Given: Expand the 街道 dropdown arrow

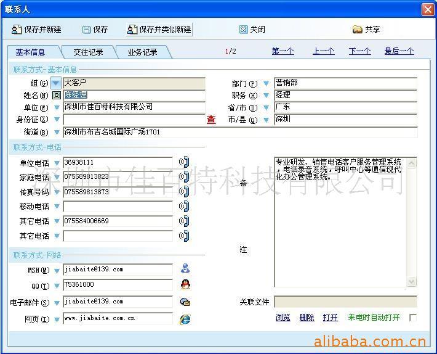Looking at the screenshot, I should 57,132.
